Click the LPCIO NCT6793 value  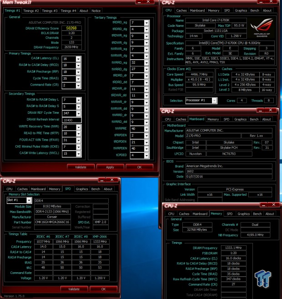coord(229,154)
